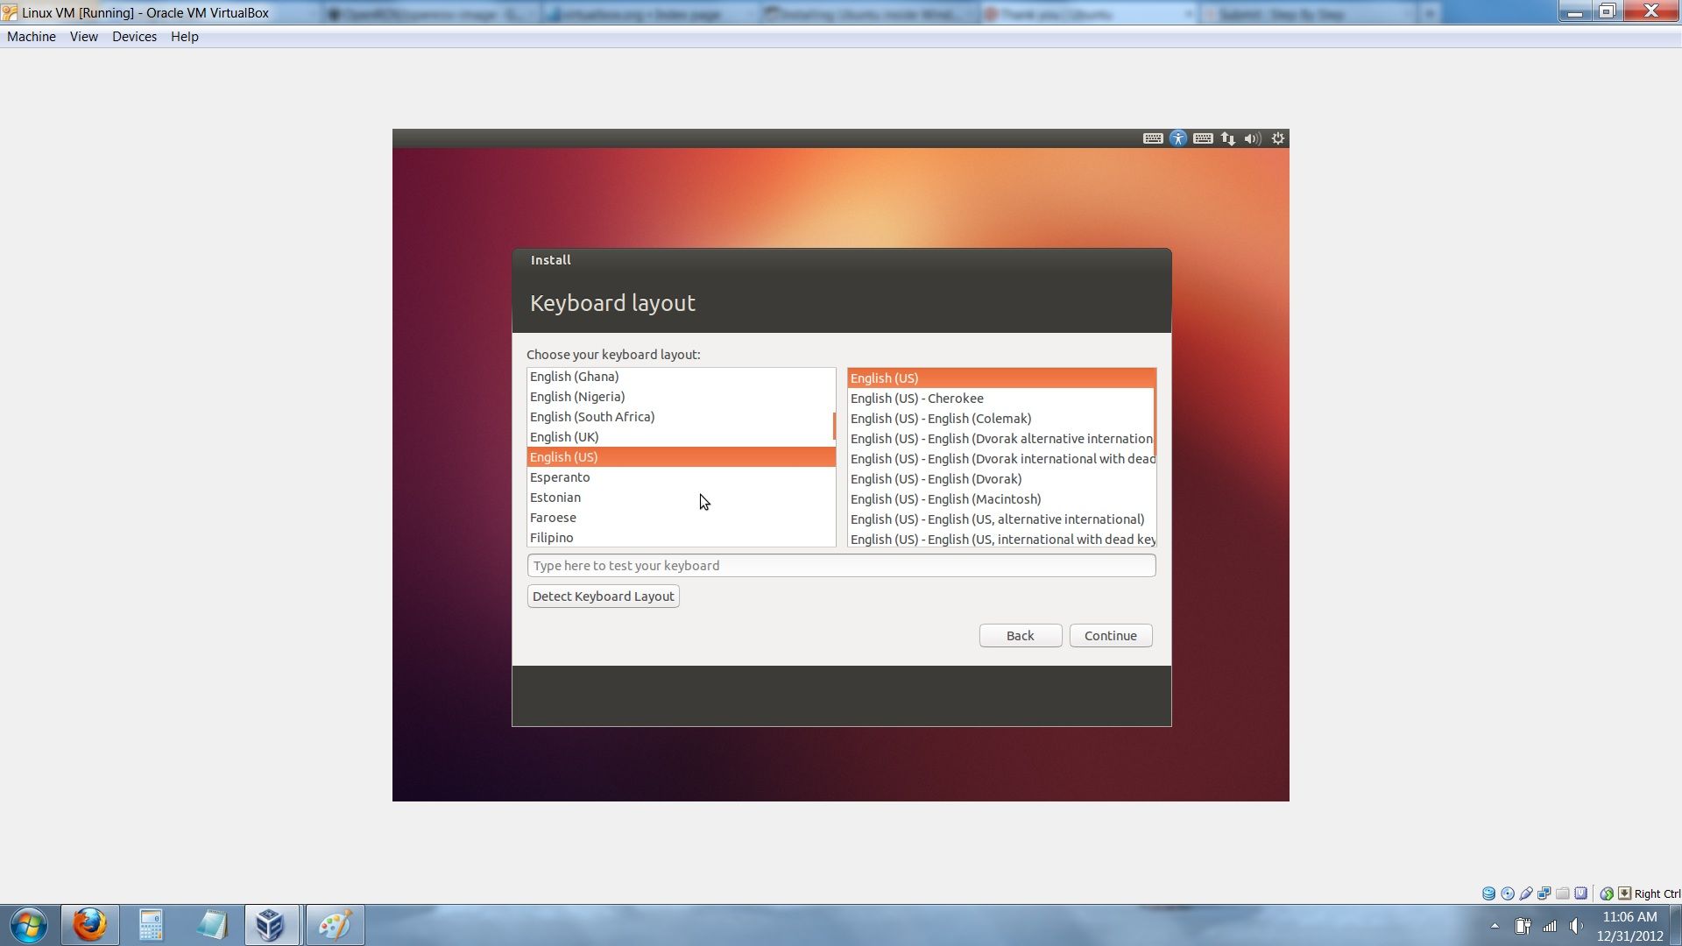Open the session gear menu in Ubuntu panel
This screenshot has width=1682, height=946.
coord(1277,138)
